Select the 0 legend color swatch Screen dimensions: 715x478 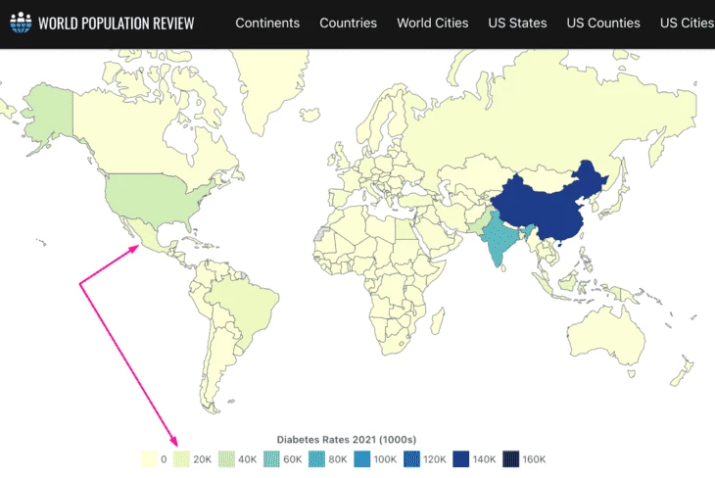149,458
